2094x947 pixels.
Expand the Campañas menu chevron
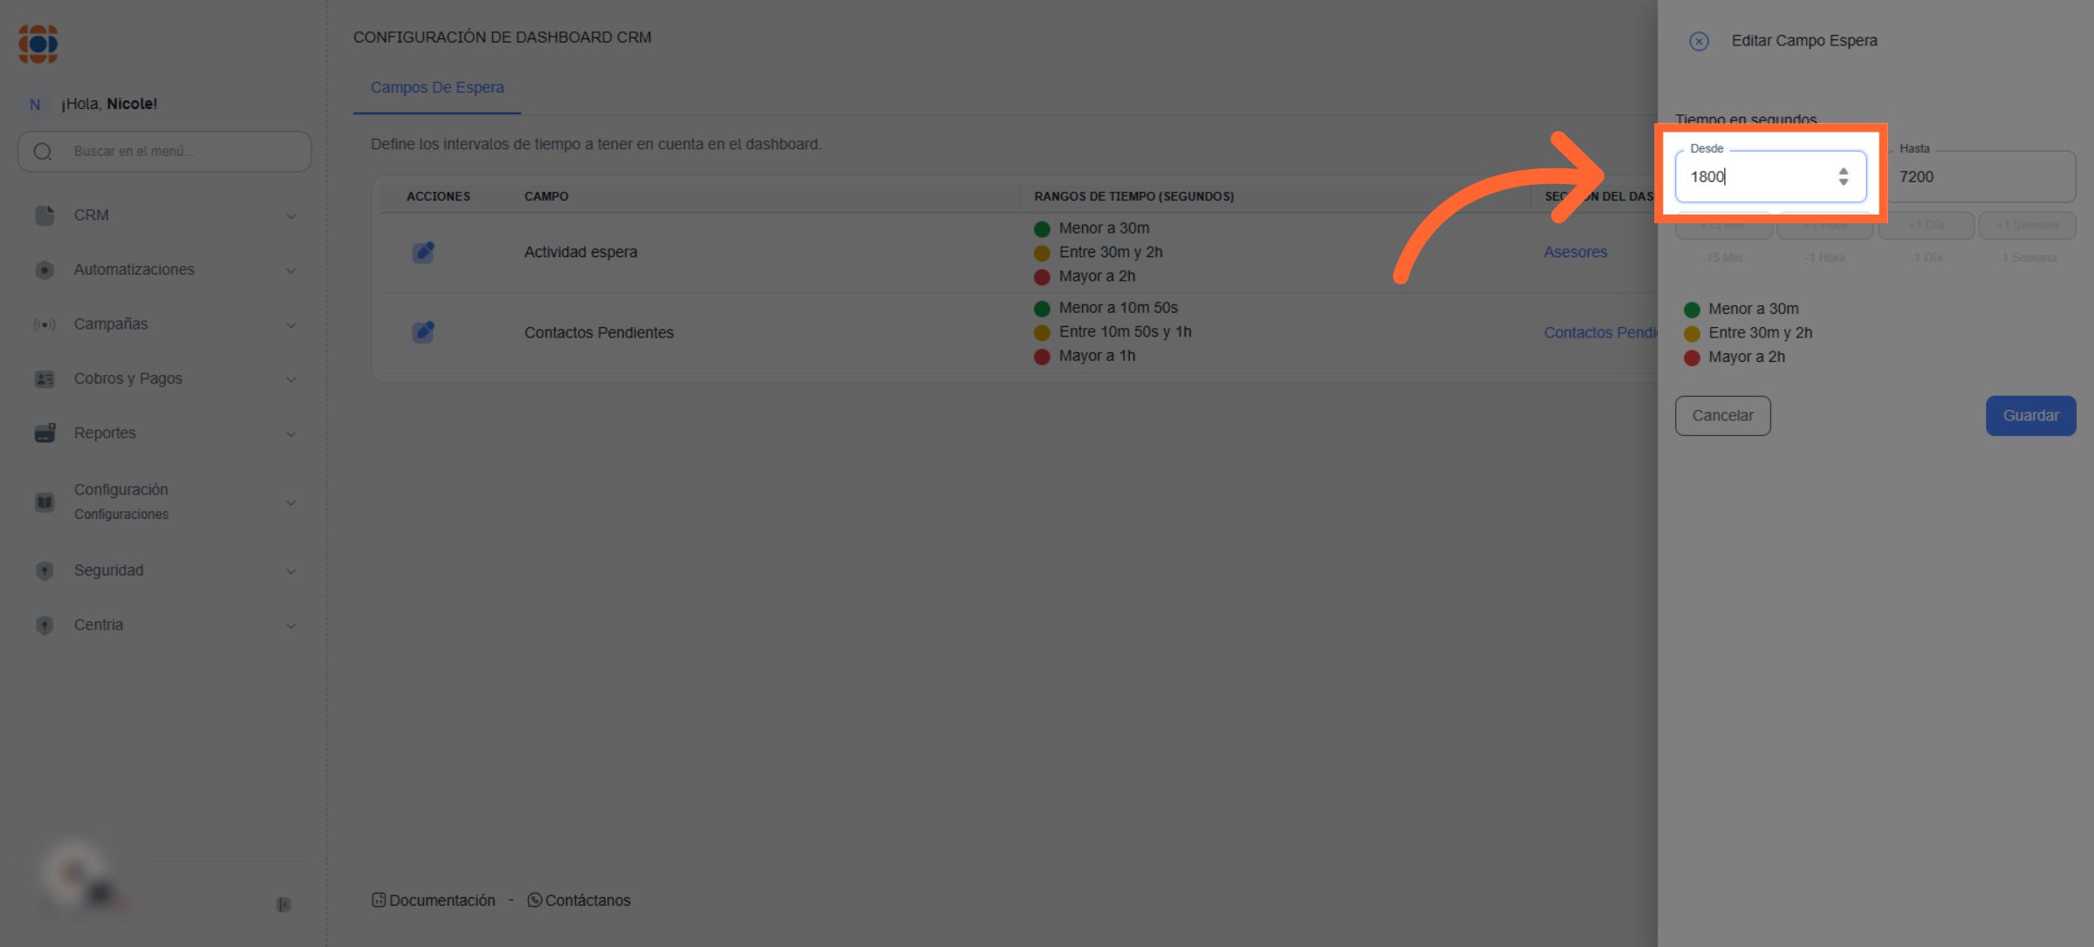tap(291, 325)
